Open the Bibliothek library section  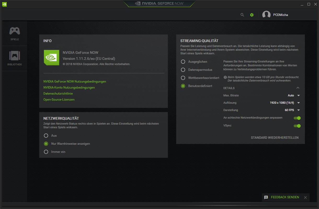15,59
